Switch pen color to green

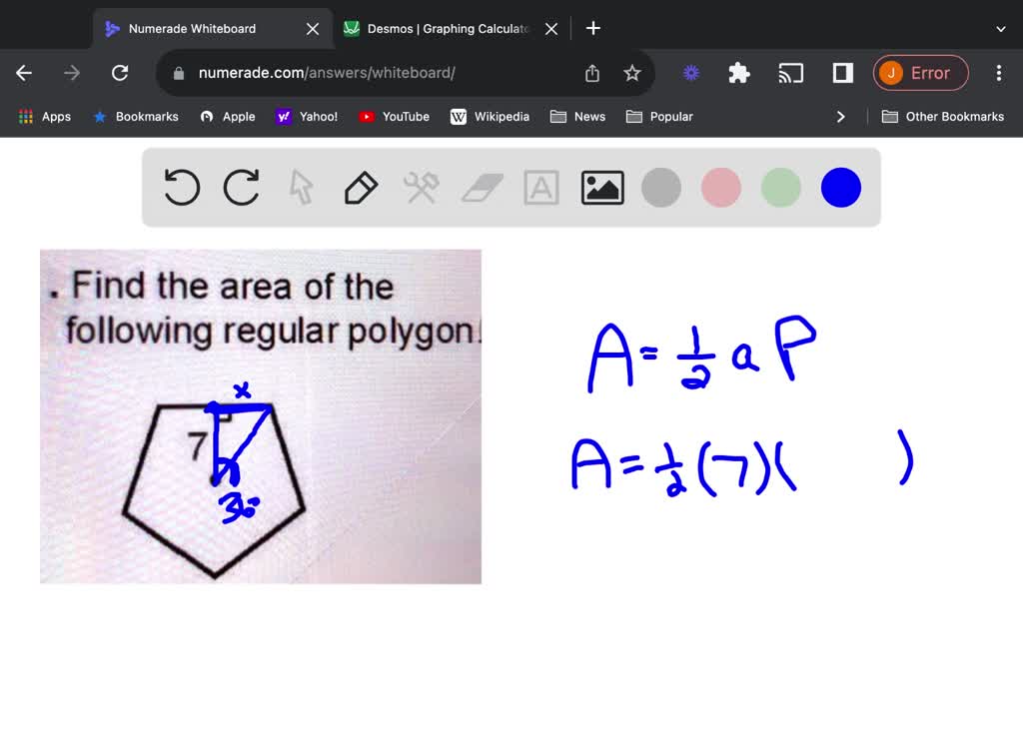pos(780,187)
